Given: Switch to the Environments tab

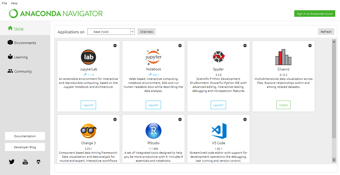Looking at the screenshot, I should [25, 43].
